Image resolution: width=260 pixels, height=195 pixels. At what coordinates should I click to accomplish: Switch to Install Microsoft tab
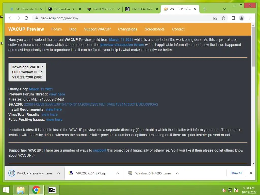(x=103, y=9)
